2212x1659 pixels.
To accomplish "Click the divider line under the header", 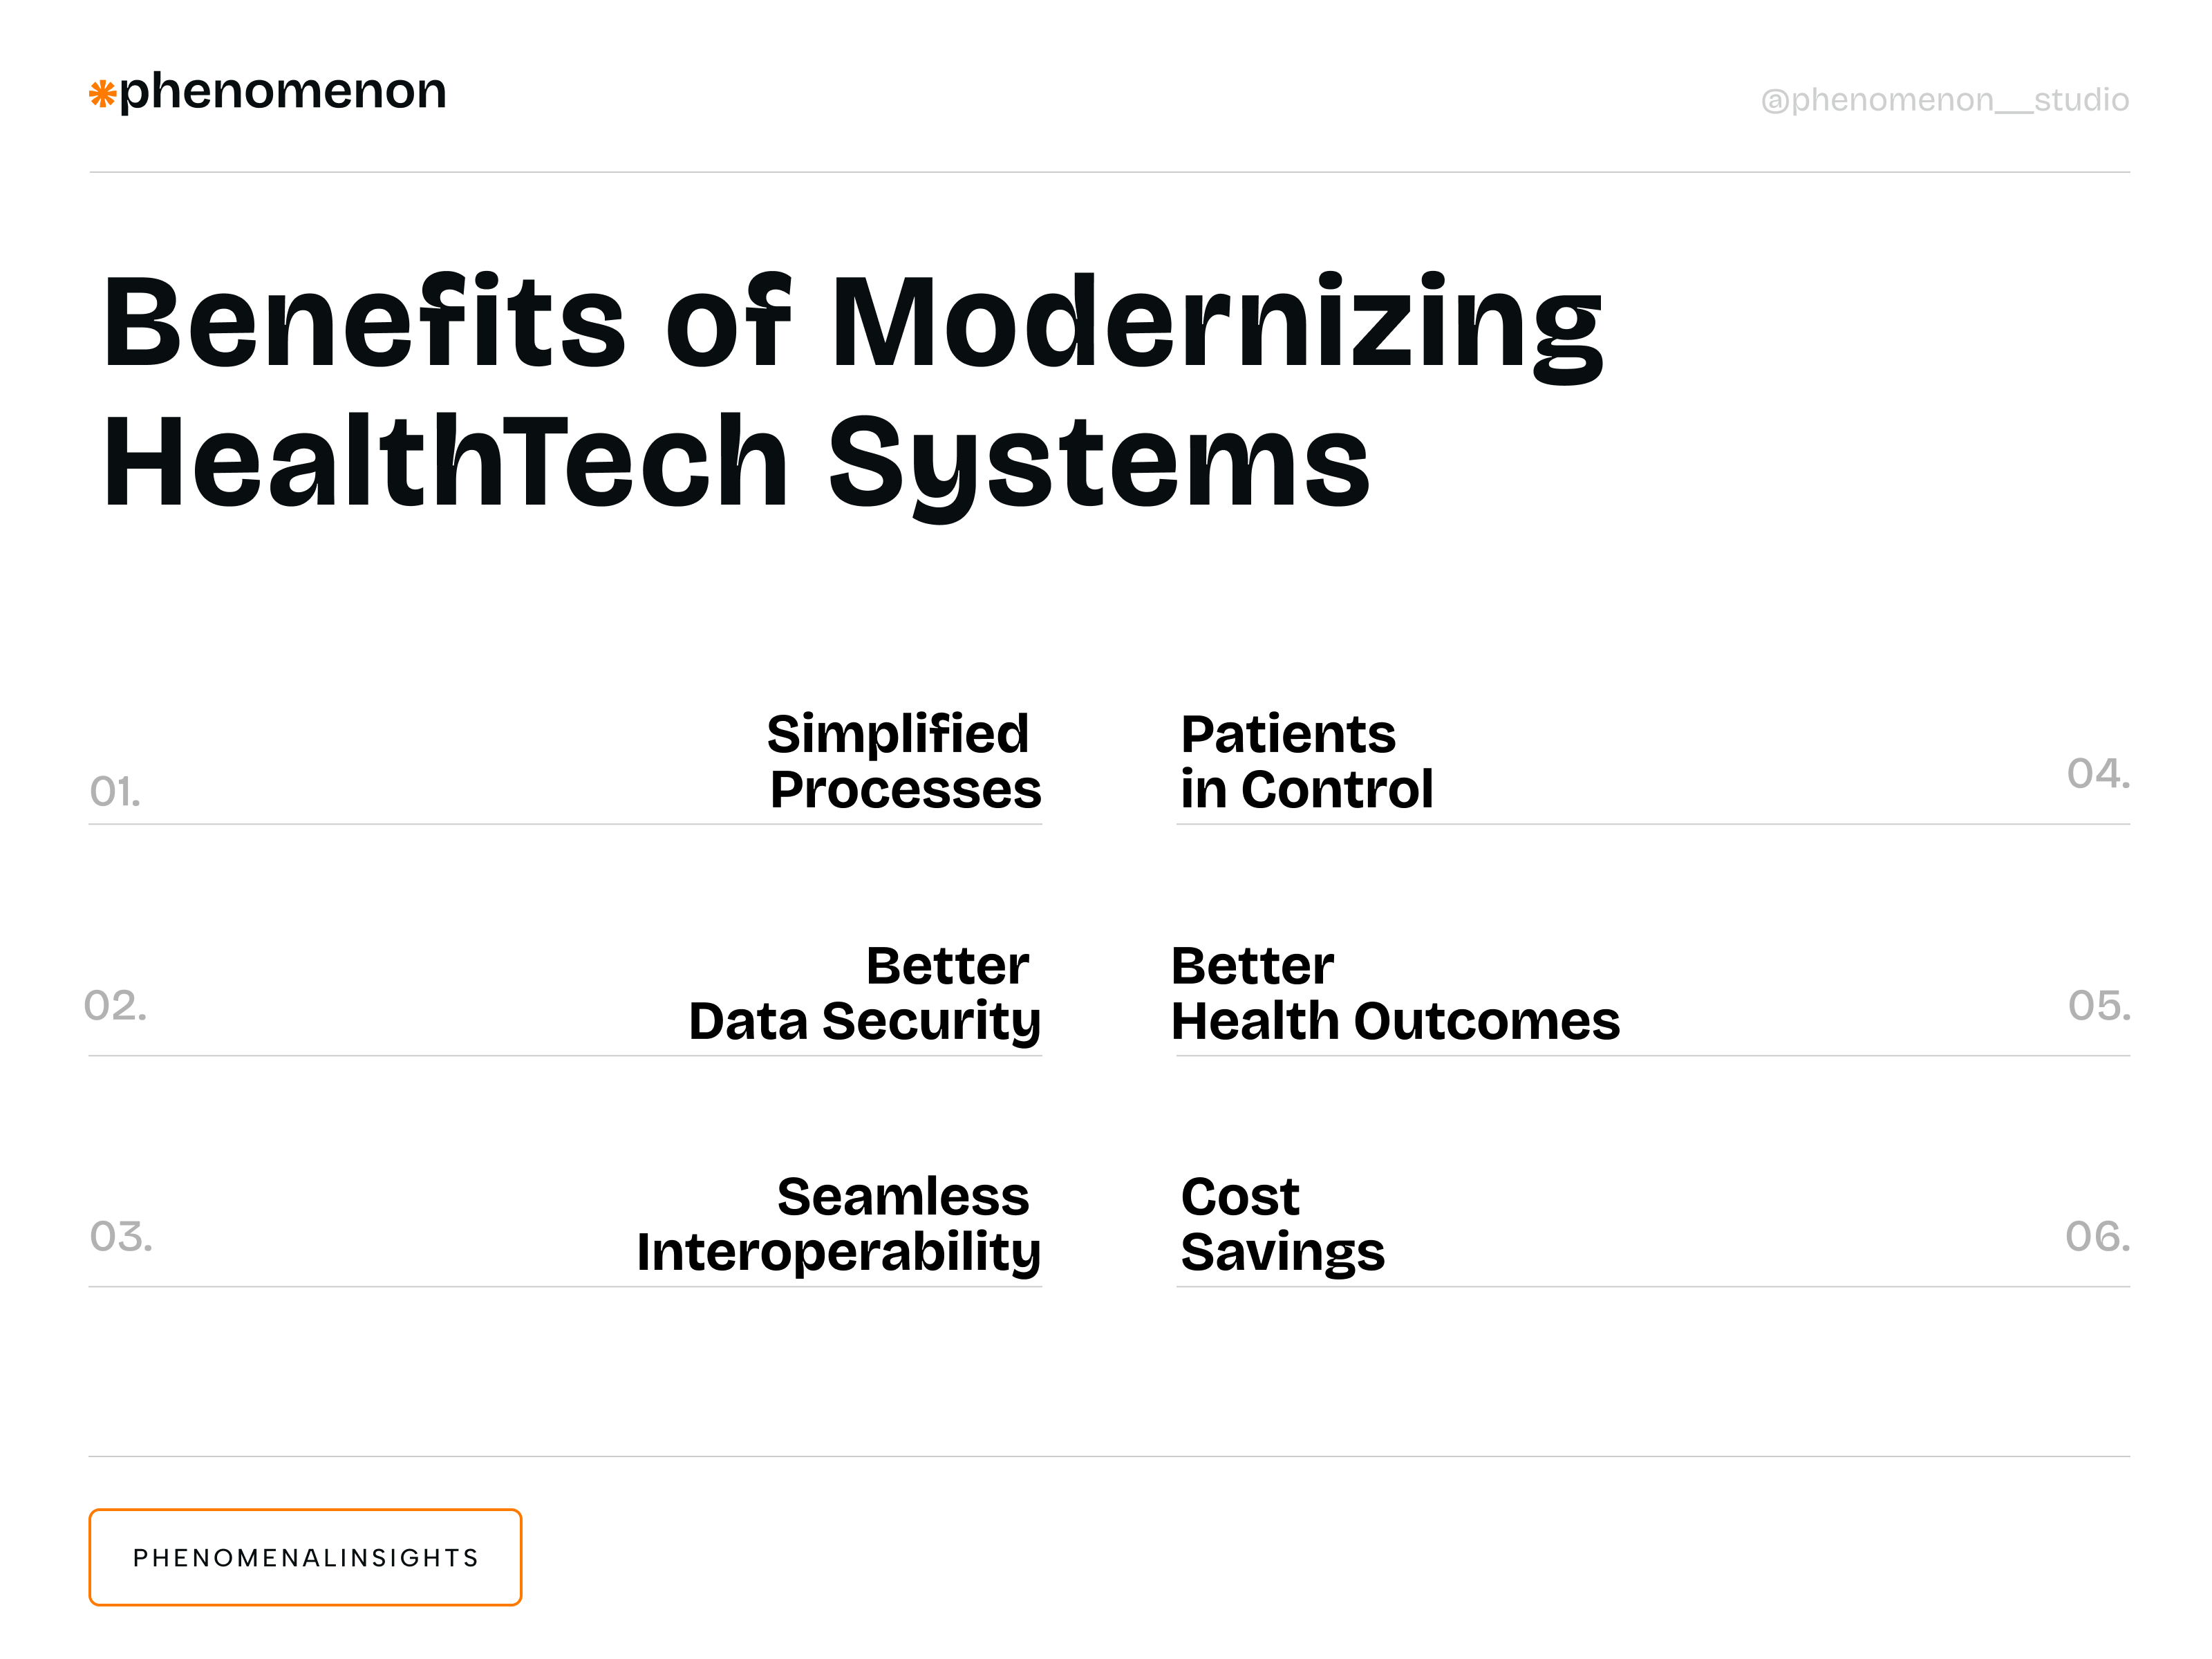I will click(1109, 172).
